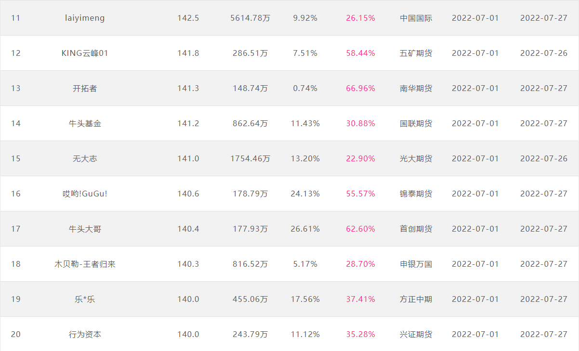Select the 五矿期货 company cell

pyautogui.click(x=416, y=53)
